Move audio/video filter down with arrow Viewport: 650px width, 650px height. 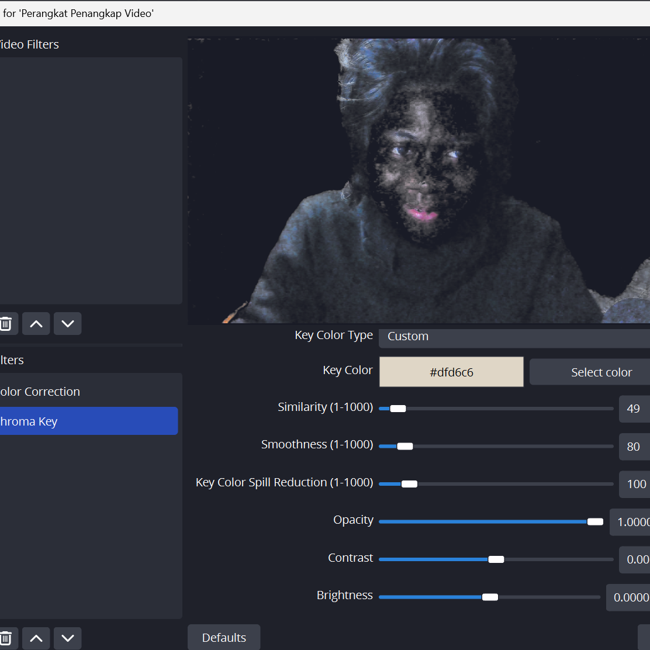pos(68,323)
